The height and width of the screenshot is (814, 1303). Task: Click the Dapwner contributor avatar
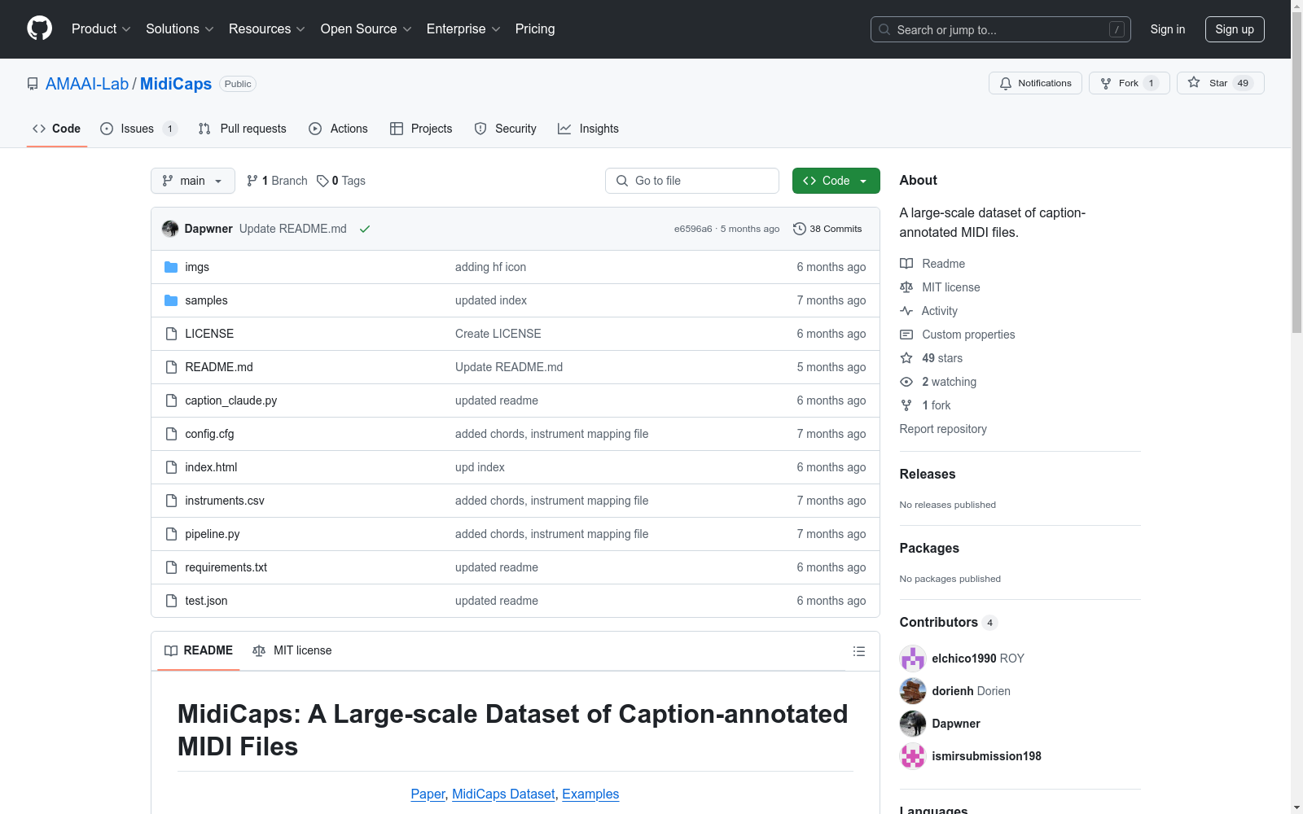pos(913,724)
